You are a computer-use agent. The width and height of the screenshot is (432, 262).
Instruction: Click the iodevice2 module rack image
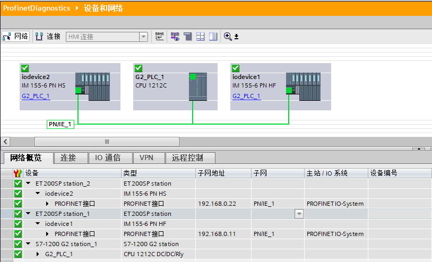click(92, 86)
